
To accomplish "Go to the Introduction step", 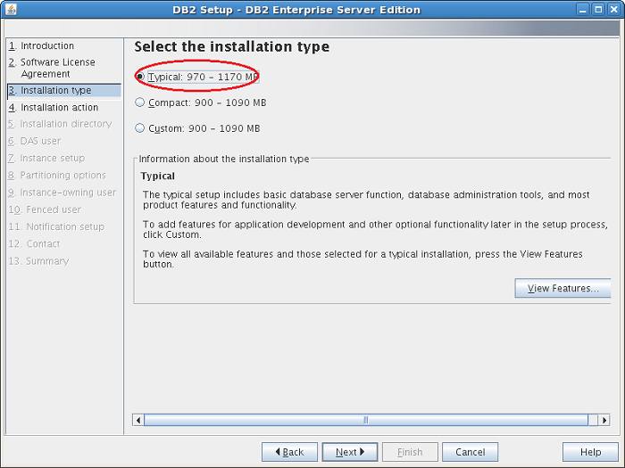I will (x=41, y=45).
